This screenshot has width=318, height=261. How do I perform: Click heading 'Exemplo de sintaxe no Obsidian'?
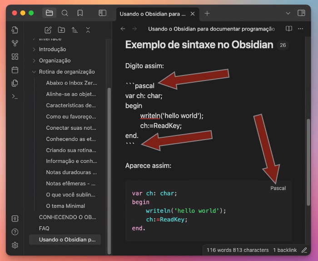point(199,45)
